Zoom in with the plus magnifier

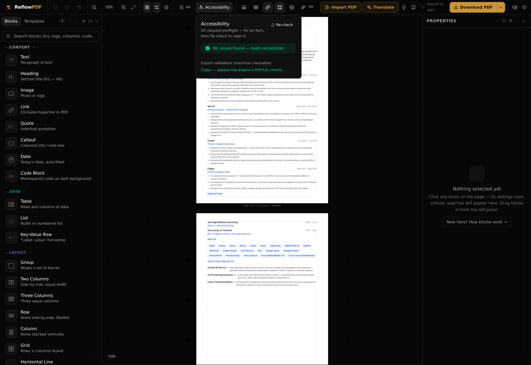pyautogui.click(x=124, y=7)
